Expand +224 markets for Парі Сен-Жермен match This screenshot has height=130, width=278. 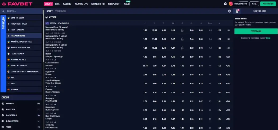click(x=228, y=119)
